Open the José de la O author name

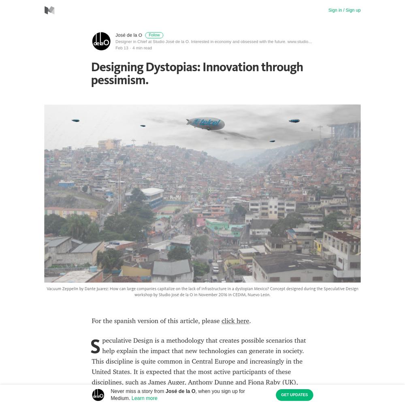coord(129,35)
